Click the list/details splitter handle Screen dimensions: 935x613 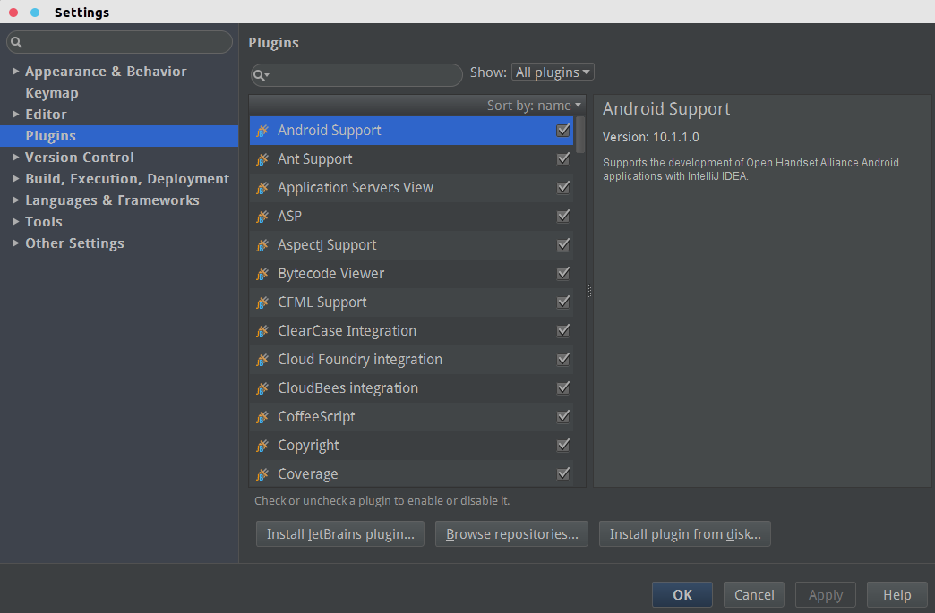(589, 291)
